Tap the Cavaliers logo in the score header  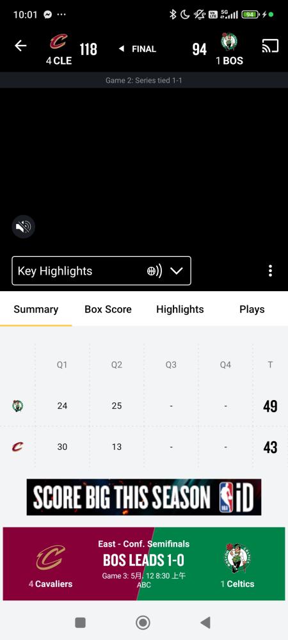[59, 42]
